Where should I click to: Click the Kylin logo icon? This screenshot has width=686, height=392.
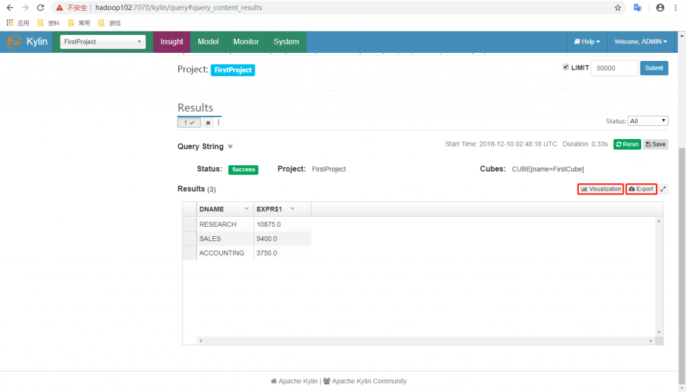click(13, 41)
